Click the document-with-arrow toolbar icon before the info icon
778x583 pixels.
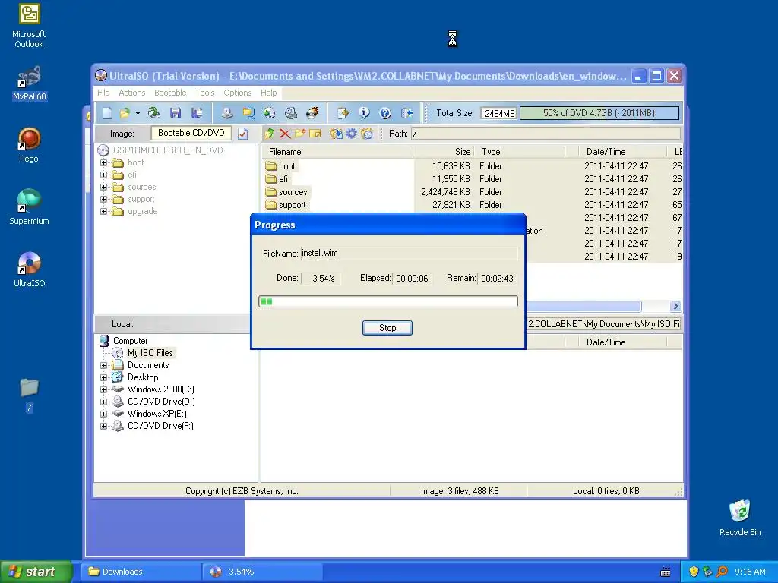(343, 113)
